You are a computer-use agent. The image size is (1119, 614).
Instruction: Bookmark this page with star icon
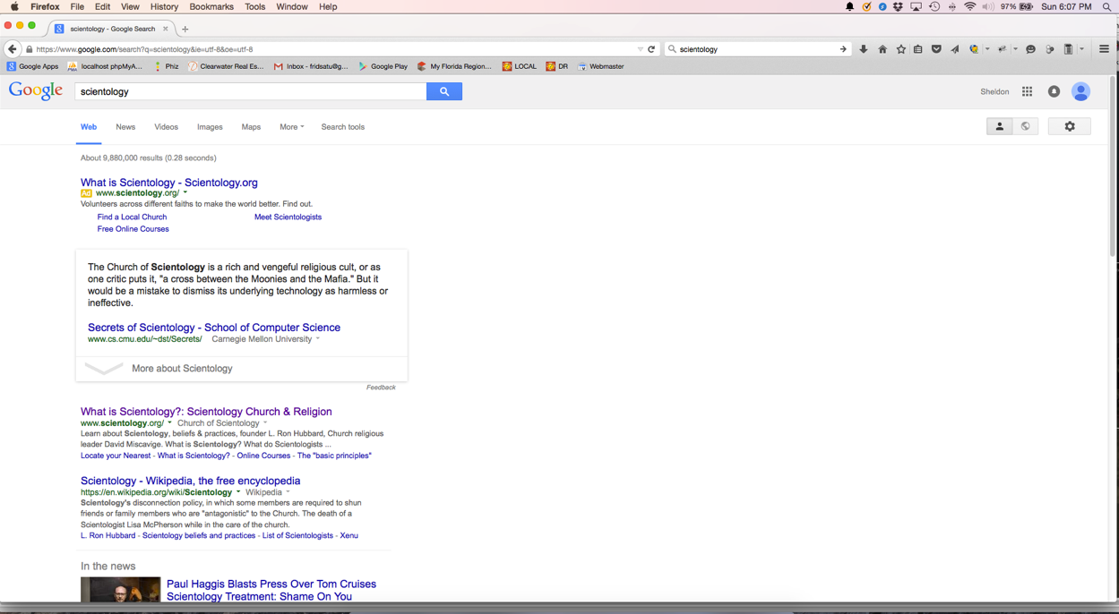pyautogui.click(x=900, y=49)
